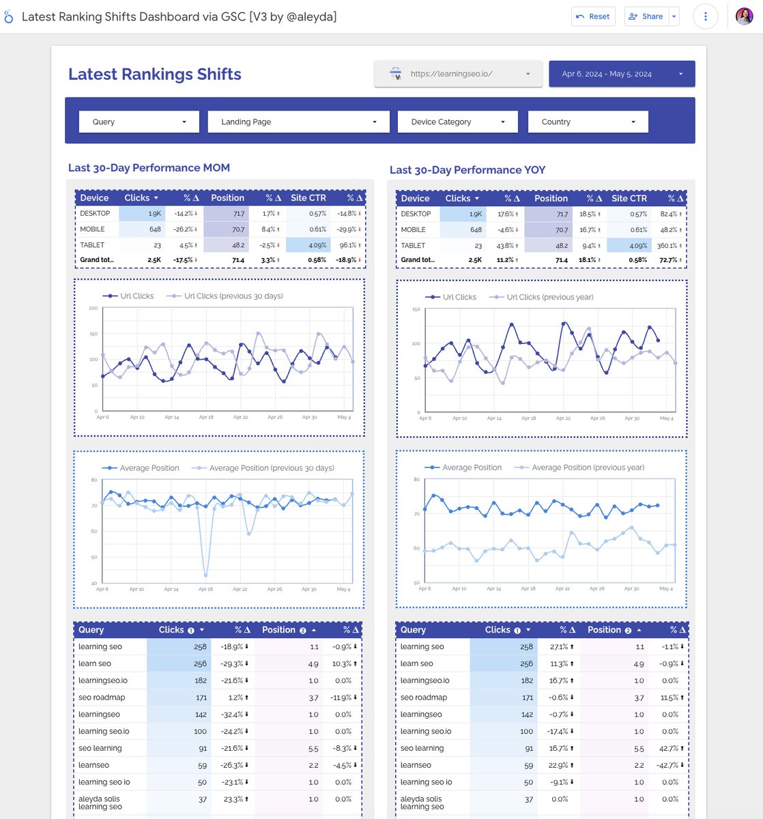Open the three-dot more options menu

706,16
